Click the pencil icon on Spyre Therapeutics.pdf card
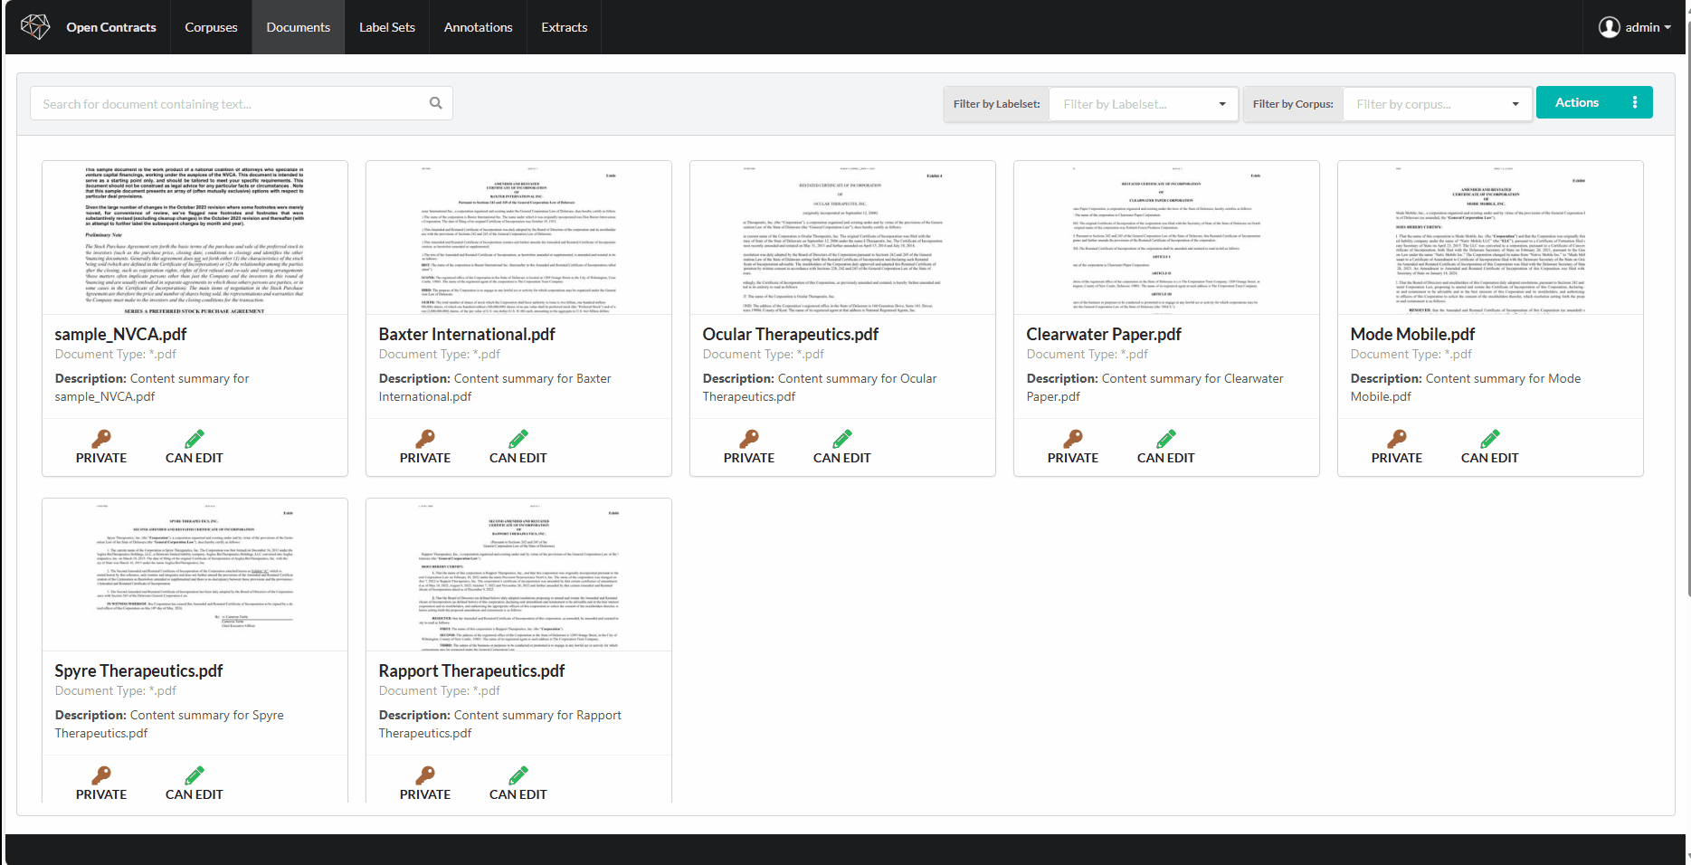This screenshot has width=1691, height=865. tap(195, 775)
